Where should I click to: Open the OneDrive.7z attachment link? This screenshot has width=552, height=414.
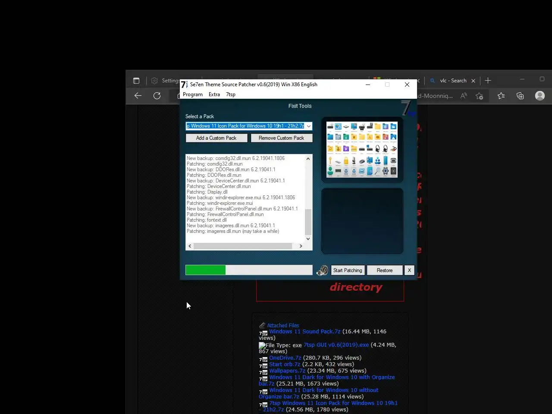[285, 358]
